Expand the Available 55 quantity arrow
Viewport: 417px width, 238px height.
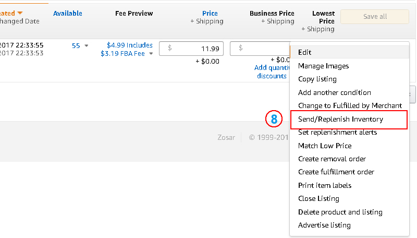tap(87, 46)
